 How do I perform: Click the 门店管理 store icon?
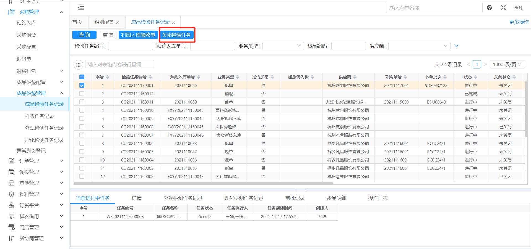coord(11,227)
